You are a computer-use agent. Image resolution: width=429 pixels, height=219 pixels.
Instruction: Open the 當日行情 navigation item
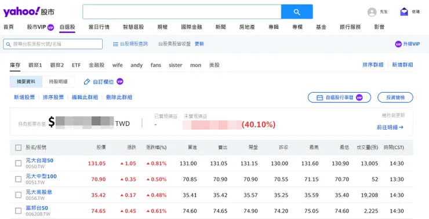tap(99, 27)
